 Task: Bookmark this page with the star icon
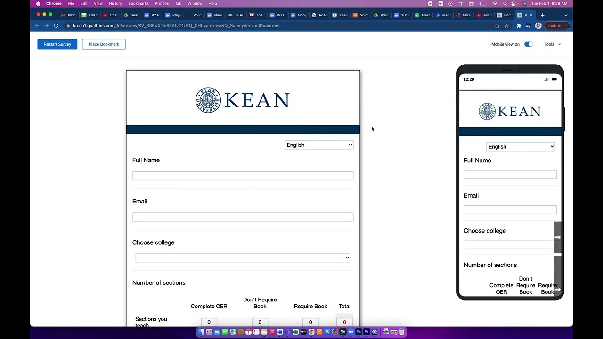click(507, 26)
